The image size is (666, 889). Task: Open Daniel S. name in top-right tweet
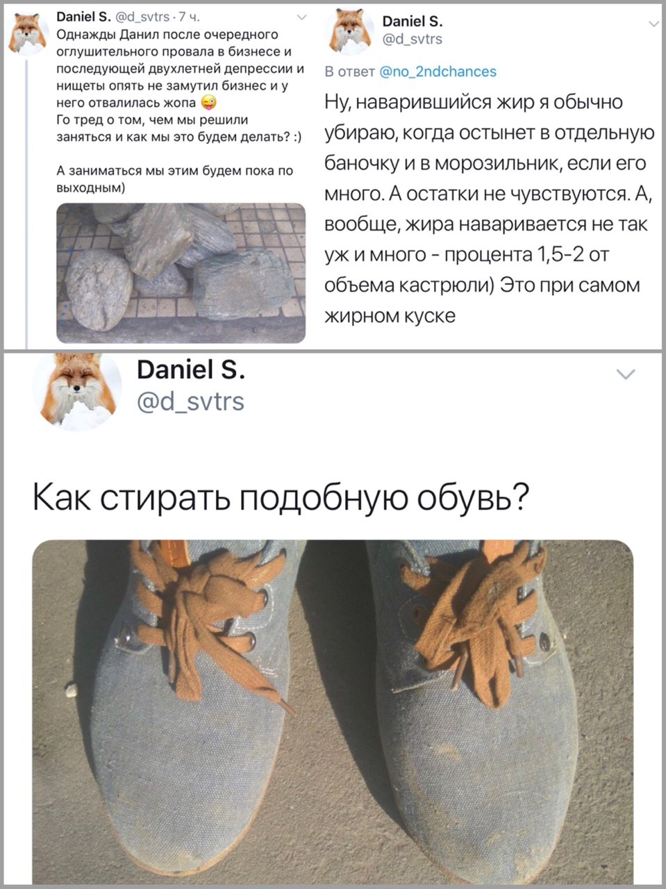[413, 22]
